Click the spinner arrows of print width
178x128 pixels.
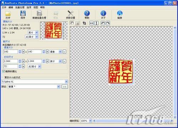pyautogui.click(x=20, y=61)
